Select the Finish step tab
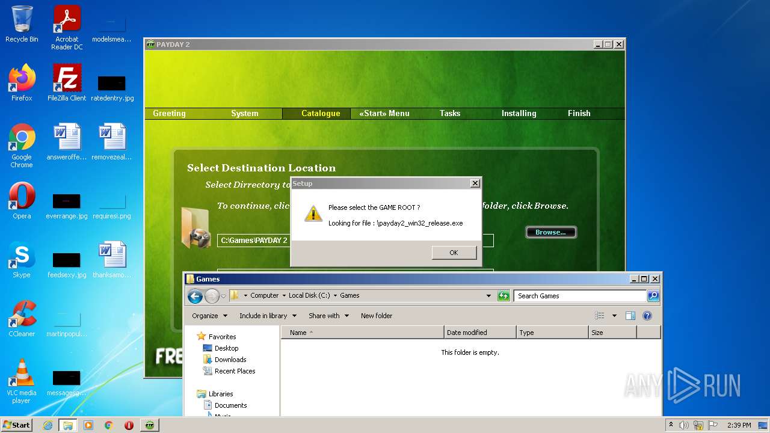 (x=579, y=113)
